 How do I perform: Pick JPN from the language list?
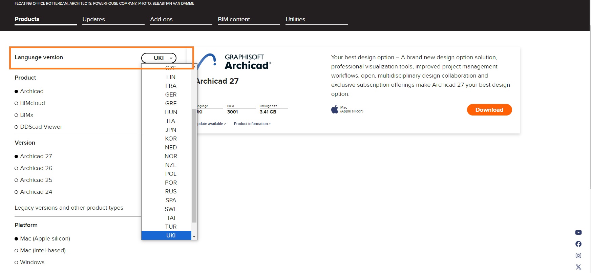(167, 130)
